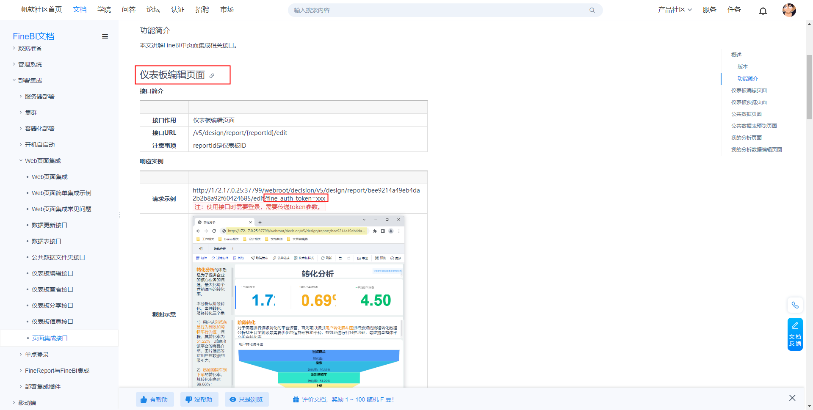Open the 招聘 nav item

(x=202, y=10)
